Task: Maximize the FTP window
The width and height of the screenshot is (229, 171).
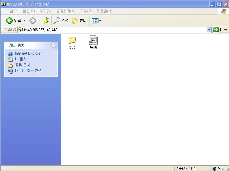Action: pos(219,4)
